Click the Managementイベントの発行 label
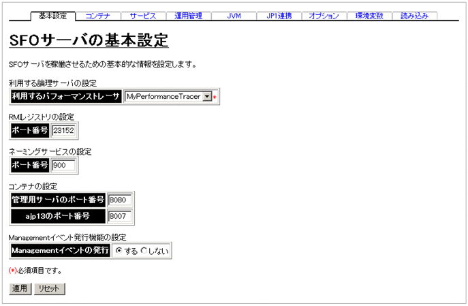The width and height of the screenshot is (468, 306). [x=61, y=250]
